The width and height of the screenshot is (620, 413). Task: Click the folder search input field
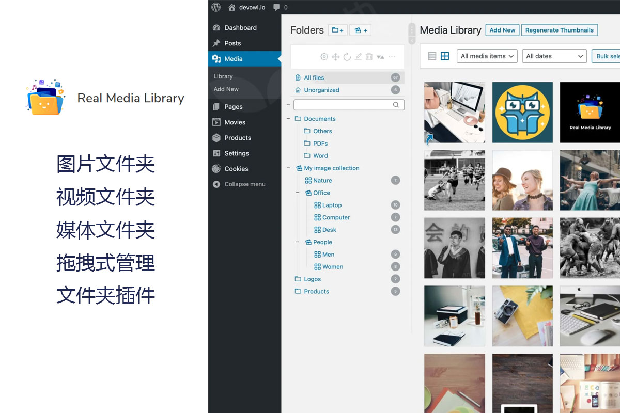point(349,105)
